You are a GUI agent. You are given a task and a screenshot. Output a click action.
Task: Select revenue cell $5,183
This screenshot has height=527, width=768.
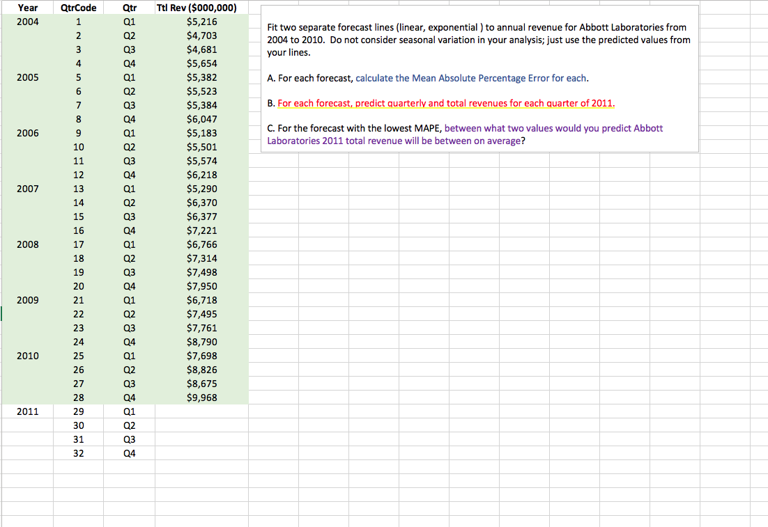pyautogui.click(x=201, y=133)
